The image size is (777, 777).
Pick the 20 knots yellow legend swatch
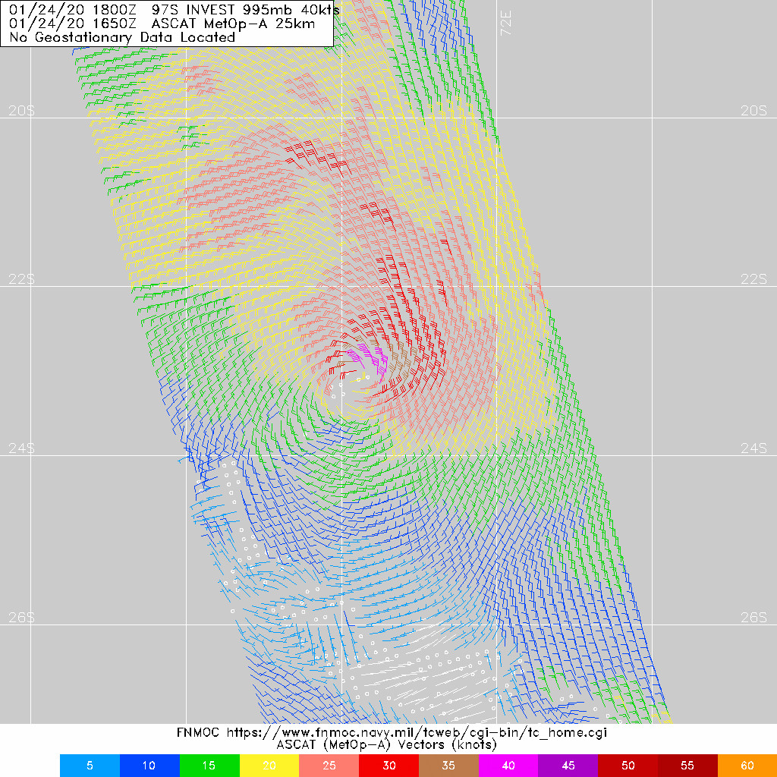point(269,766)
